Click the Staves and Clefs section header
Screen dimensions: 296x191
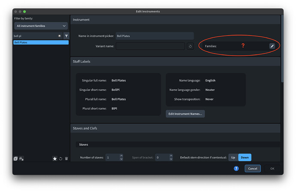[175, 128]
